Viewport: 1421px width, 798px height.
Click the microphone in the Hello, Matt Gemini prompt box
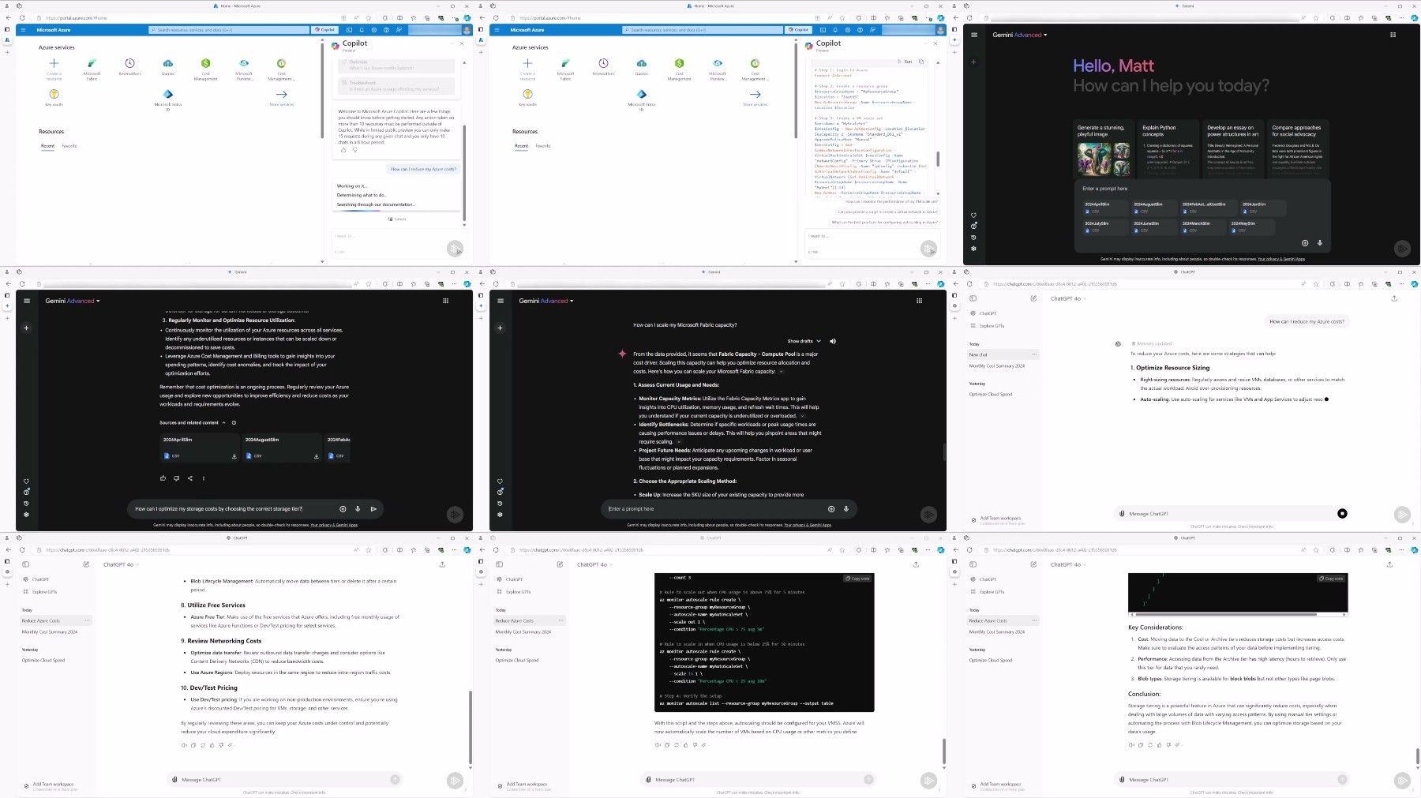coord(1320,243)
